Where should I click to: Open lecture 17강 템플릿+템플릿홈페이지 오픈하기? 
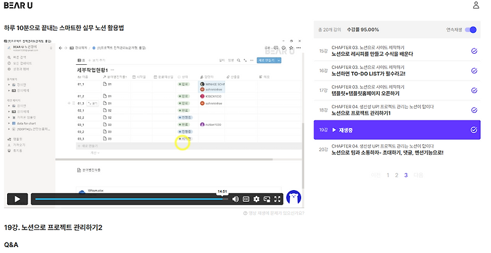pos(397,90)
